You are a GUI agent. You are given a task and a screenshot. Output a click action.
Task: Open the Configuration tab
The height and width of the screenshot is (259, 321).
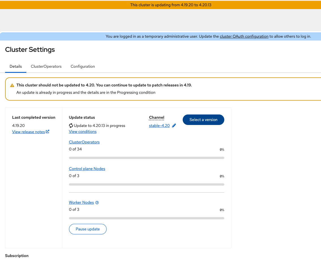pyautogui.click(x=83, y=66)
